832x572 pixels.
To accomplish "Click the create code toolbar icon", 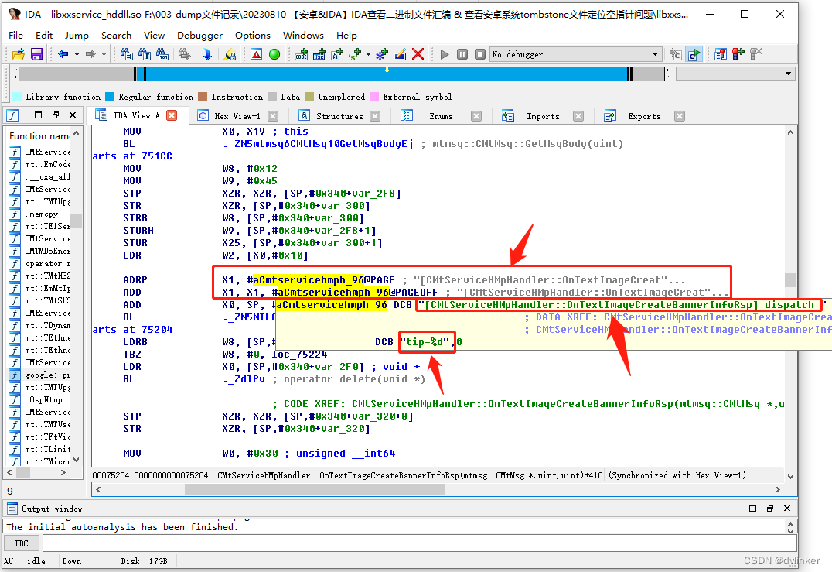I will 302,54.
